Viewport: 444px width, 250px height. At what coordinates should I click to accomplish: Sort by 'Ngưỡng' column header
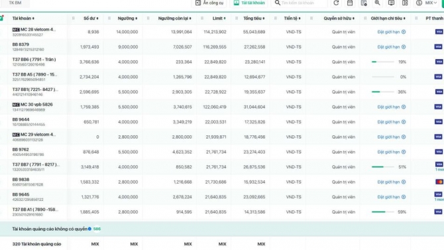point(127,19)
